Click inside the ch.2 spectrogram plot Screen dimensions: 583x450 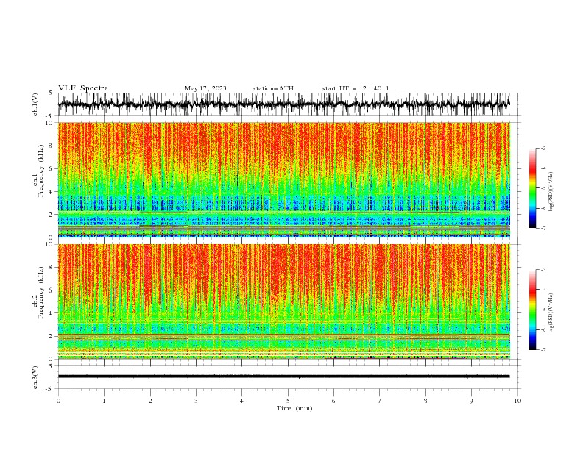click(x=284, y=301)
